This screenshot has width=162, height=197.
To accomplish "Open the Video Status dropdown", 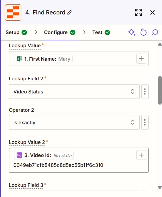I will pos(74,91).
